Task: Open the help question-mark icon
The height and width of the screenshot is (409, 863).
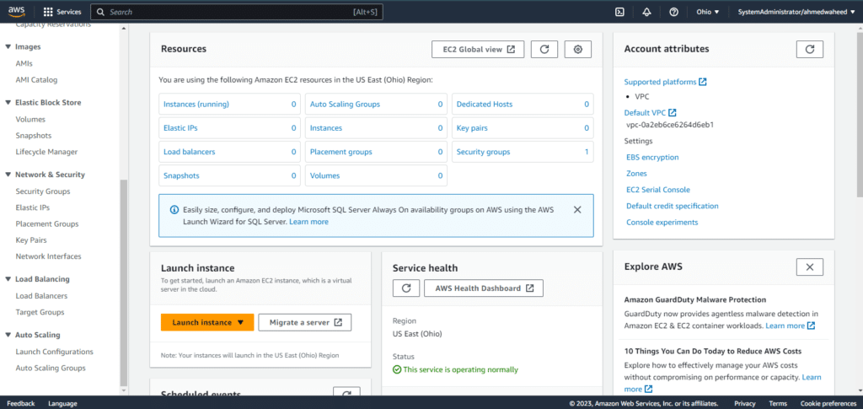Action: click(673, 12)
